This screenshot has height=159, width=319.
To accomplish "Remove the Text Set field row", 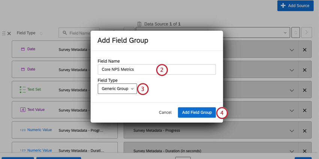I will coord(304,90).
